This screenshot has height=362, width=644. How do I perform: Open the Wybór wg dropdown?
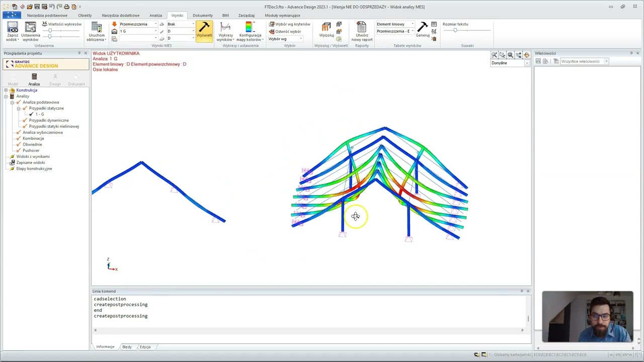click(301, 39)
